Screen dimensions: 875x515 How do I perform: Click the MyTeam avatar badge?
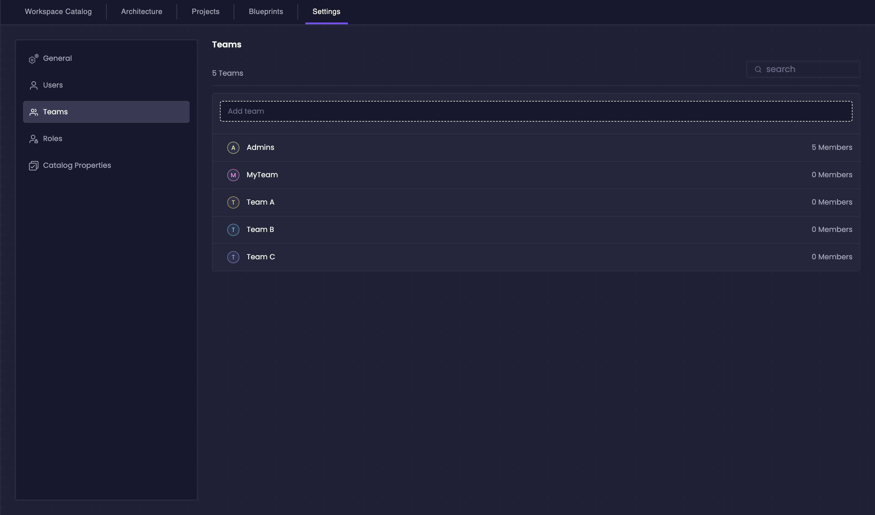(x=233, y=175)
